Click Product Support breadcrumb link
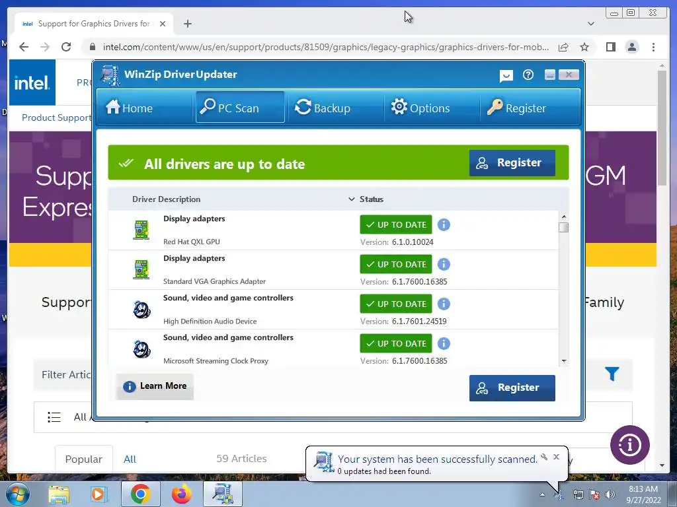Image resolution: width=677 pixels, height=507 pixels. tap(56, 118)
